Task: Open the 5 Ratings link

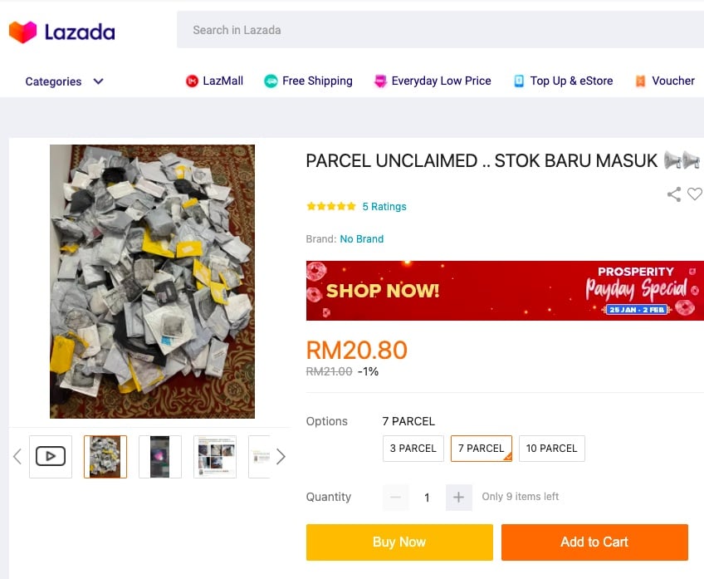Action: (x=384, y=207)
